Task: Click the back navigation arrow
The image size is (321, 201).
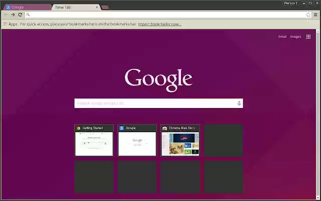Action: [6, 15]
